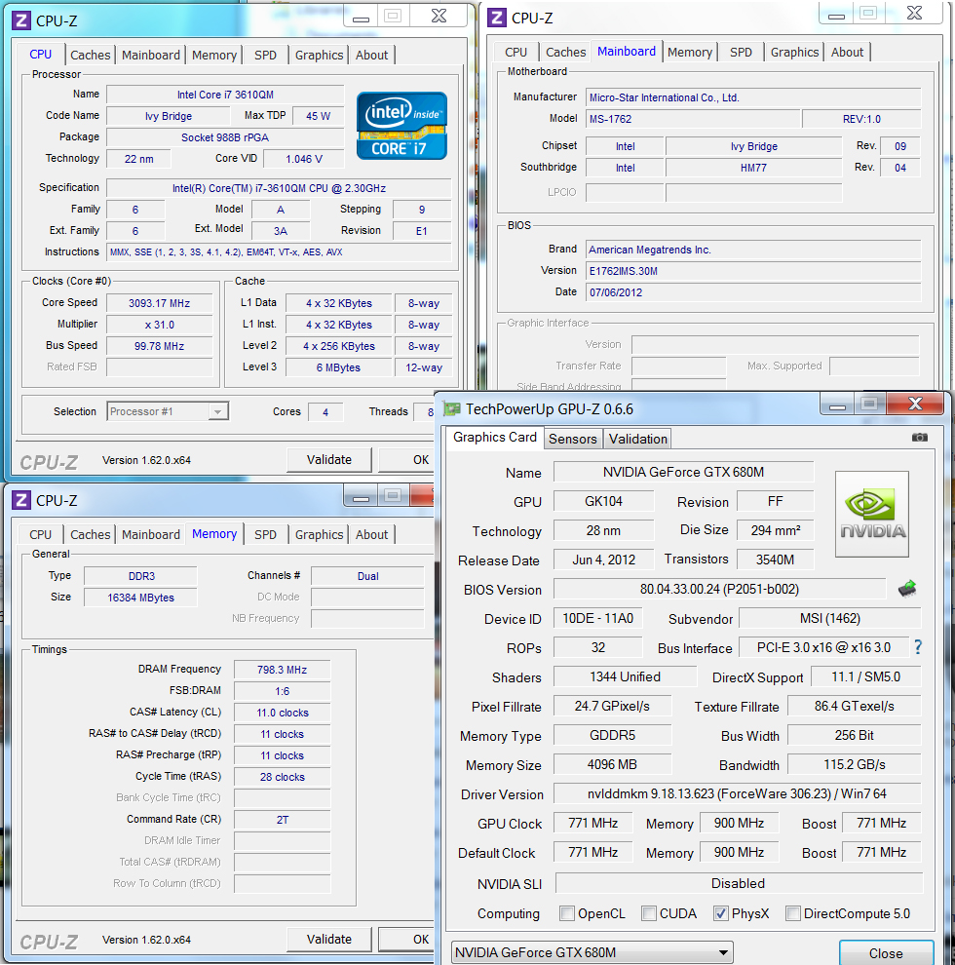
Task: Open Graphics tab in the Memory window
Action: coord(319,535)
